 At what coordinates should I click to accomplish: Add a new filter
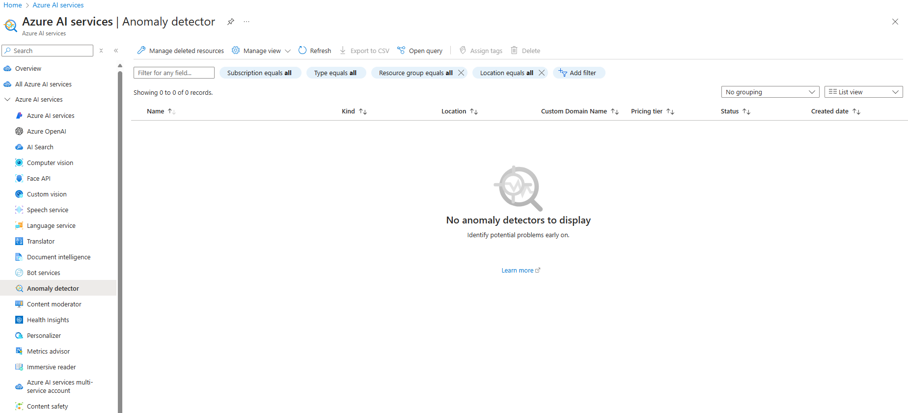pyautogui.click(x=578, y=73)
